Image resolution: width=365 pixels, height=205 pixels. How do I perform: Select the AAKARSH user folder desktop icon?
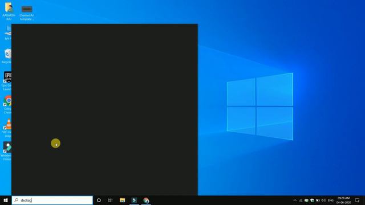(9, 11)
